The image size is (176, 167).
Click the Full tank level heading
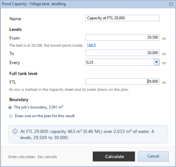[x=23, y=74]
